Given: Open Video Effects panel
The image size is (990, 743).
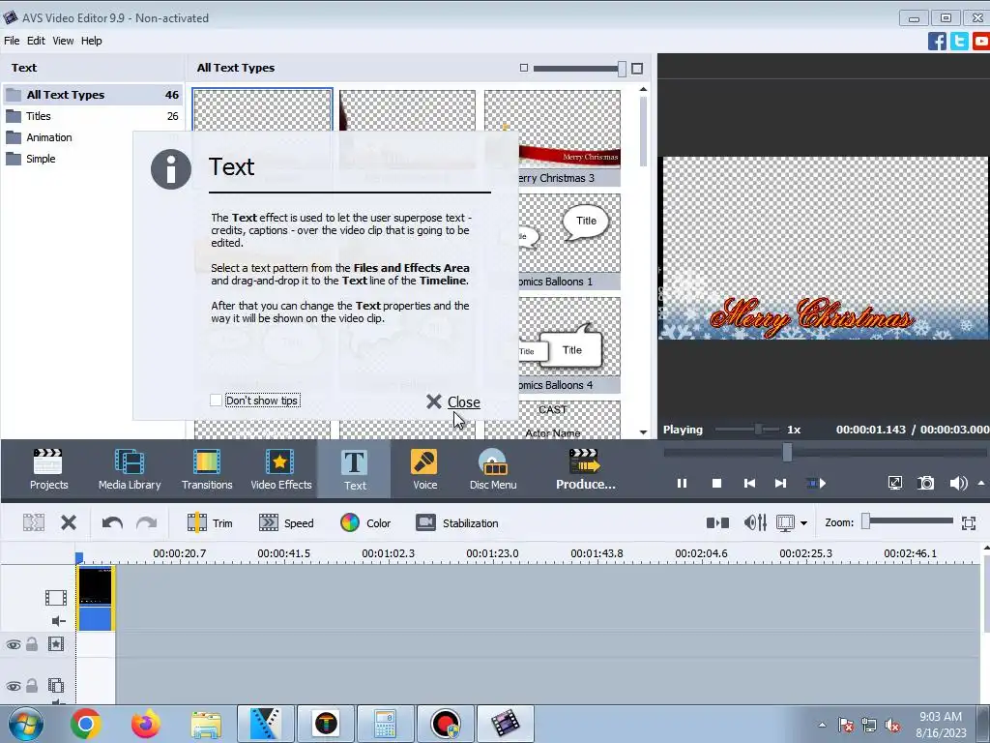Looking at the screenshot, I should coord(281,469).
